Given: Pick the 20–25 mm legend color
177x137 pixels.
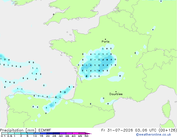Looking at the screenshot, I should [50, 133].
